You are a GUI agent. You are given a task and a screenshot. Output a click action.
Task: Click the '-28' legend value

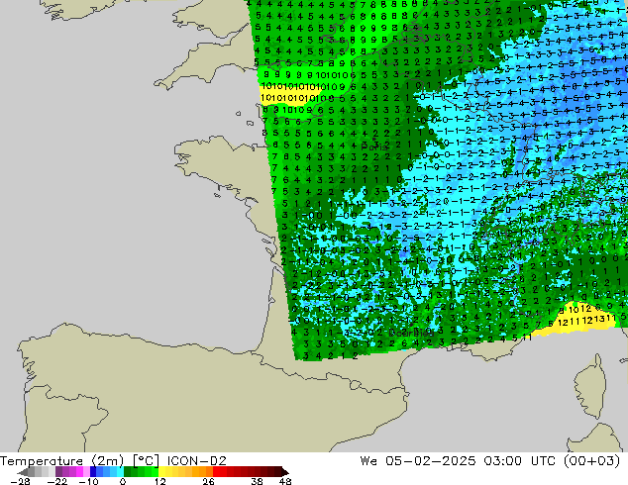[19, 481]
